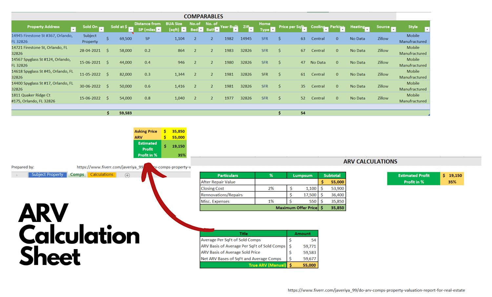Select the Closing Cost 2% cell

(x=271, y=188)
